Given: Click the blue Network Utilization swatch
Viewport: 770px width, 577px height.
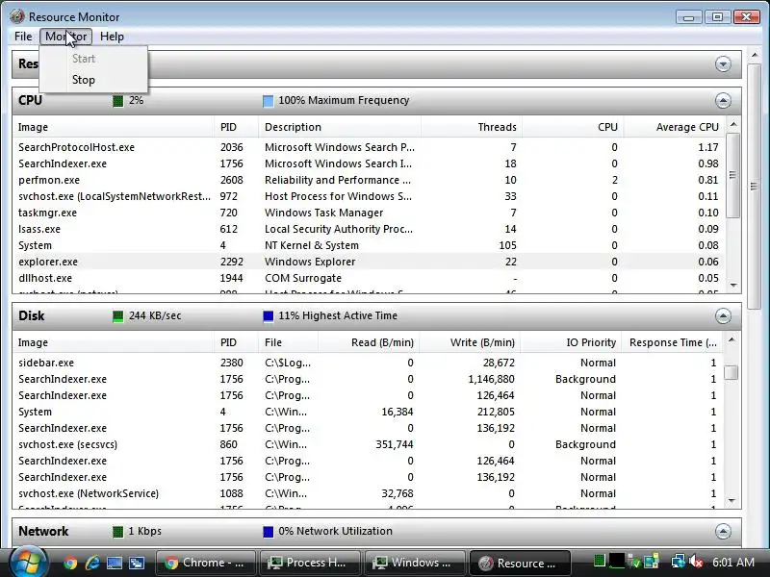Looking at the screenshot, I should [x=269, y=532].
